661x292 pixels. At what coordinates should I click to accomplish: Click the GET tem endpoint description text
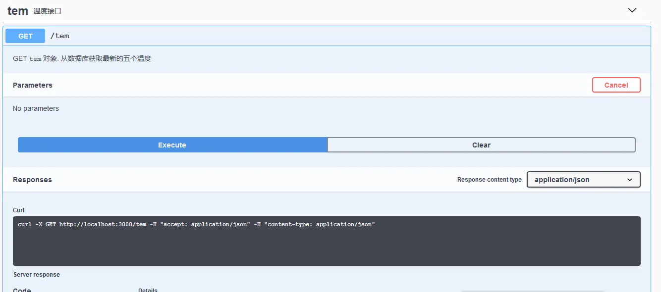coord(82,58)
